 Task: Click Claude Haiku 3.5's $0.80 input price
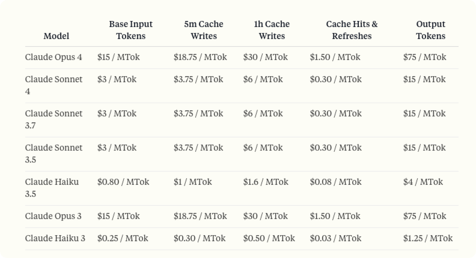(123, 182)
